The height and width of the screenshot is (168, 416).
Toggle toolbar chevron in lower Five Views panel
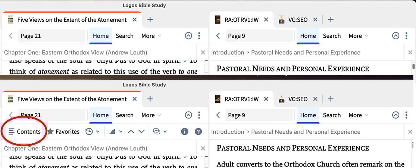188,115
